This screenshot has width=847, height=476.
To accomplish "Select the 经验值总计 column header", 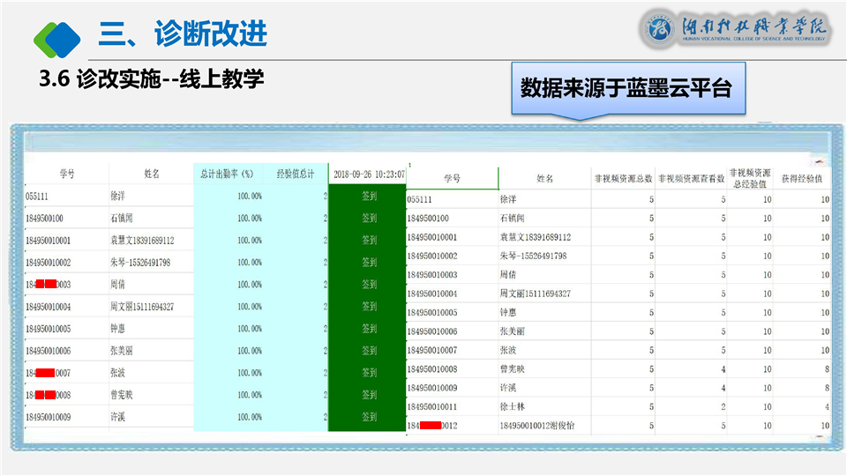I will point(295,174).
